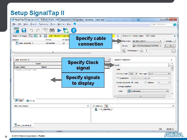This screenshot has height=140, width=187.
Task: Click the Data Log toggle icon beside the label
Action: (x=106, y=106)
